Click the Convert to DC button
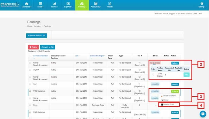 coord(47,47)
